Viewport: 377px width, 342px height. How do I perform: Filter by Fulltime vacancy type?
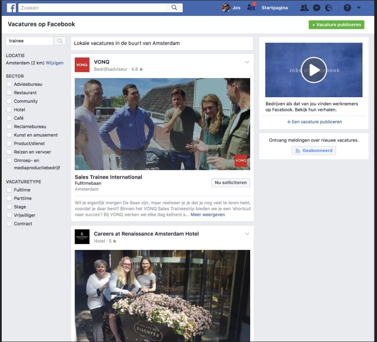(x=9, y=190)
